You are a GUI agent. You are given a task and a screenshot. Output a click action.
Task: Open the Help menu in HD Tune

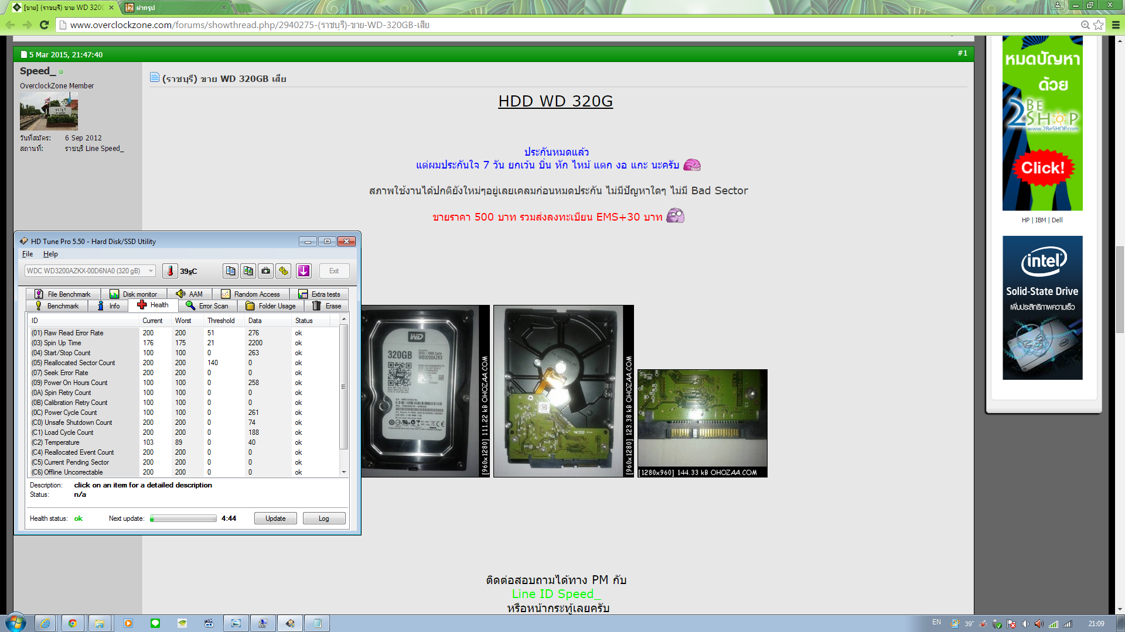[50, 254]
